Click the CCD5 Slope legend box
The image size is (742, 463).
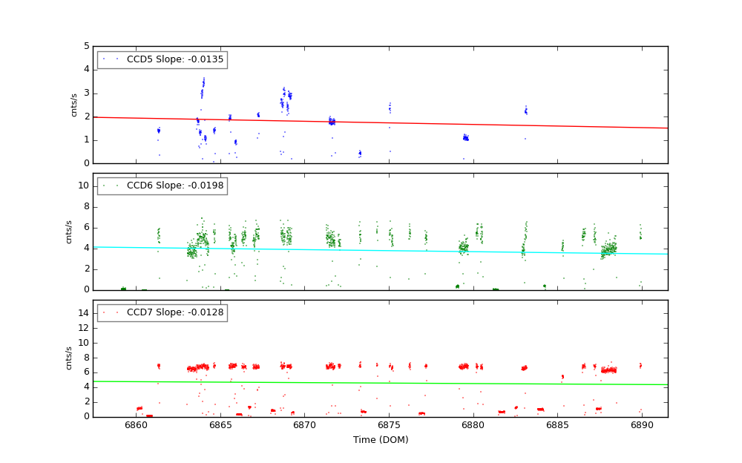(x=162, y=59)
